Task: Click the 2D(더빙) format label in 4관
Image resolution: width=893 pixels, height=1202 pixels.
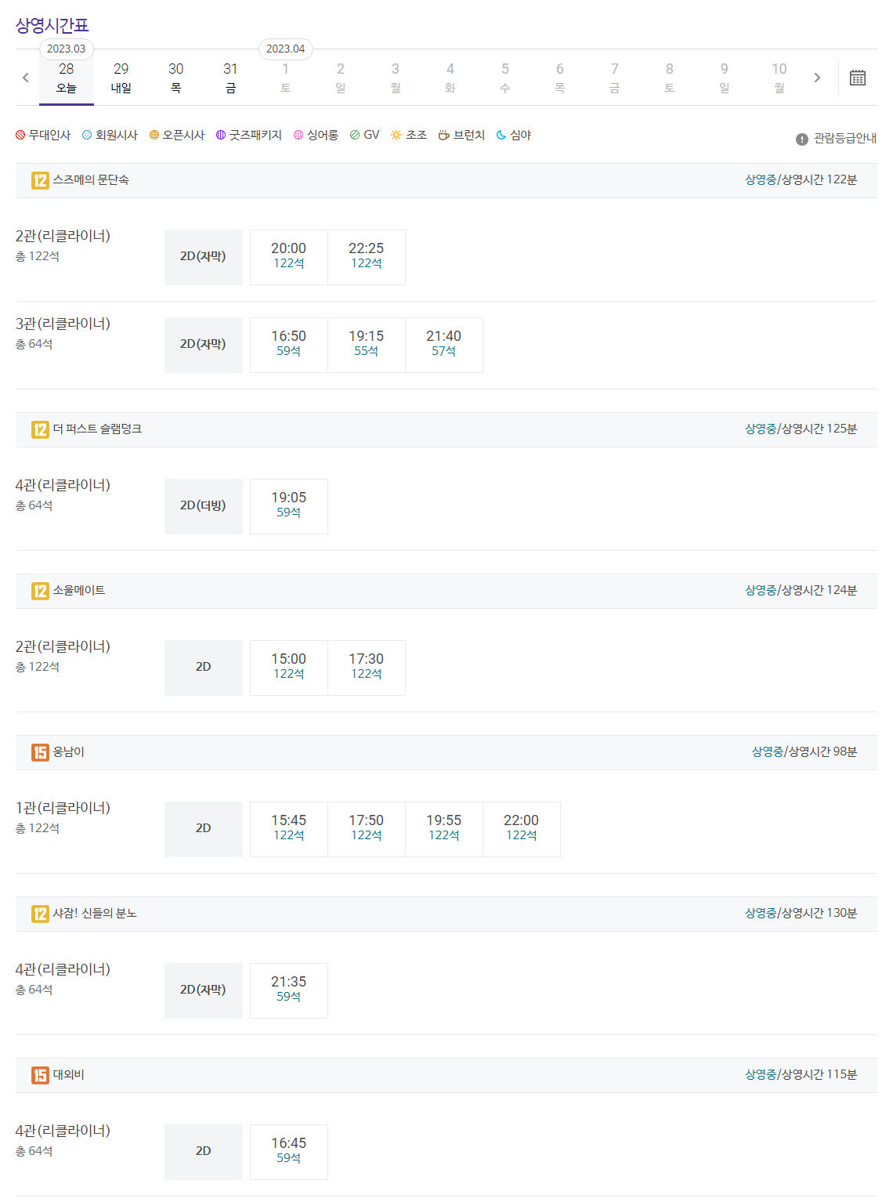Action: point(204,506)
